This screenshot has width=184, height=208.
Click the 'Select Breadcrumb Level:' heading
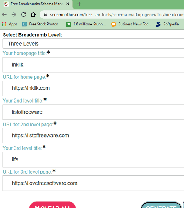tap(33, 35)
